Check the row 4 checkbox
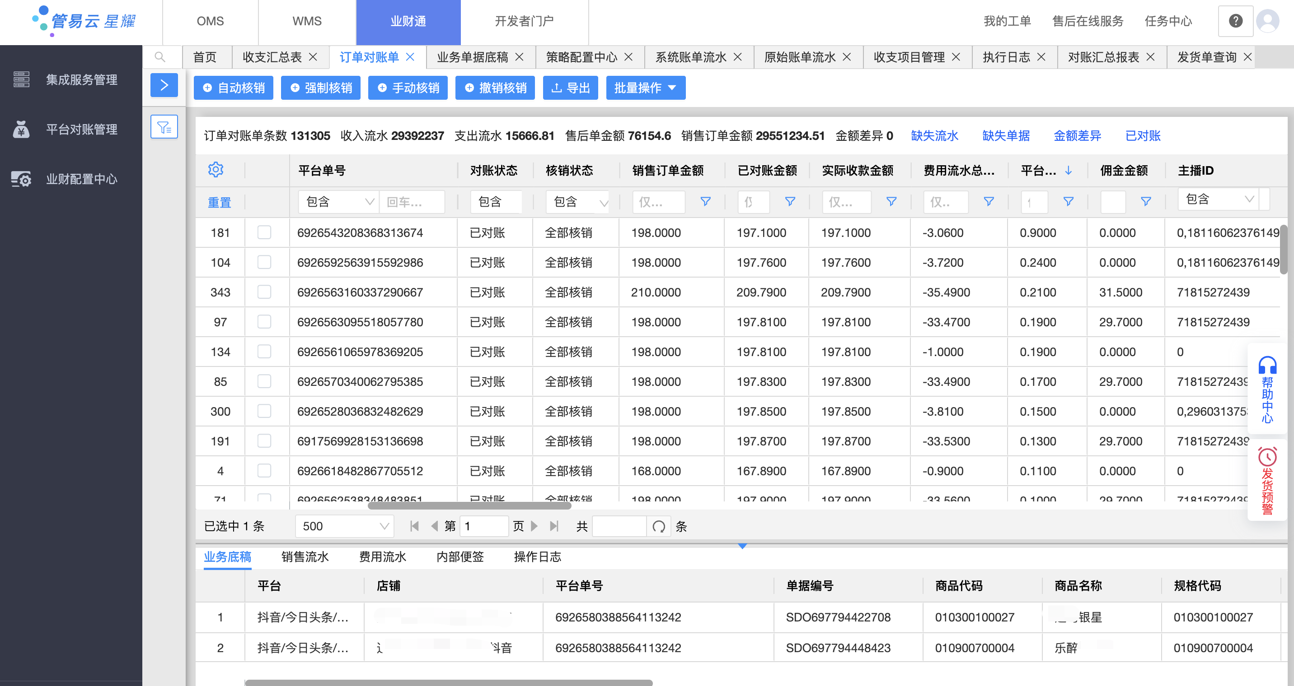The image size is (1294, 686). (x=264, y=471)
